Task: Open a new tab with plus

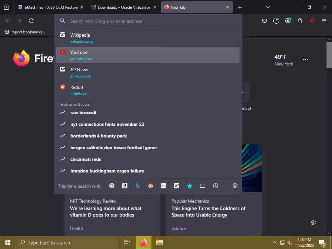Action: point(240,7)
